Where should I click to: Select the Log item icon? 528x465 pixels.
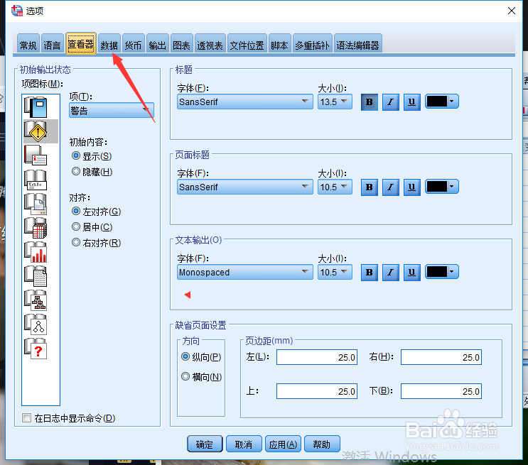point(36,107)
